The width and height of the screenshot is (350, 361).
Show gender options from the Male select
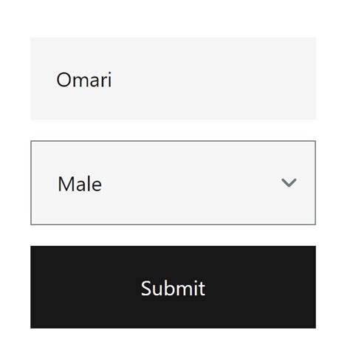tap(173, 183)
